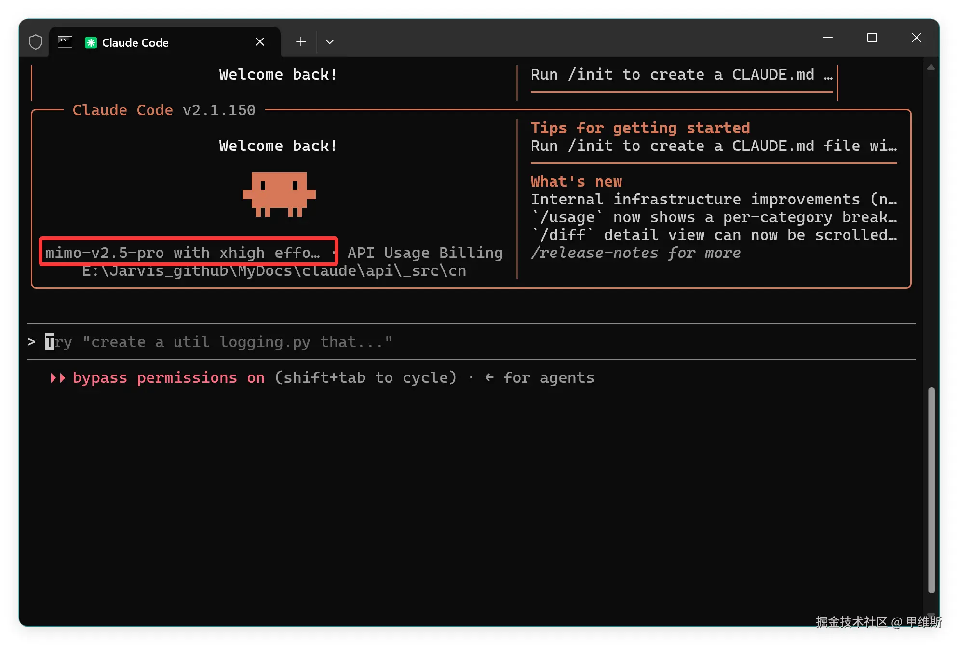Click '/release-notes for more' text
958x645 pixels.
[635, 253]
